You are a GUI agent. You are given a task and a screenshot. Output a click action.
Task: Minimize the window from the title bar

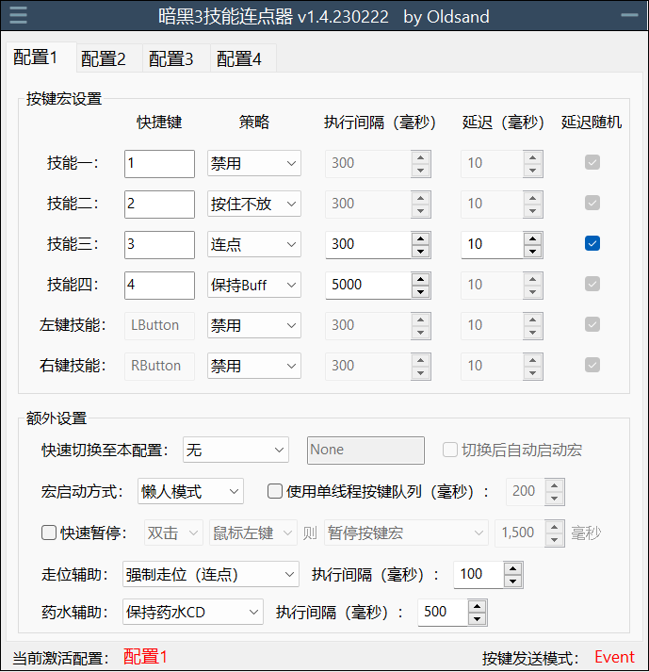629,15
